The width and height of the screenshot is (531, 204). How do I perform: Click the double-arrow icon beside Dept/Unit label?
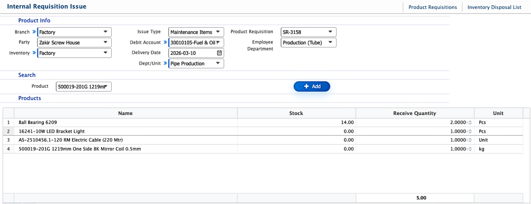(165, 64)
